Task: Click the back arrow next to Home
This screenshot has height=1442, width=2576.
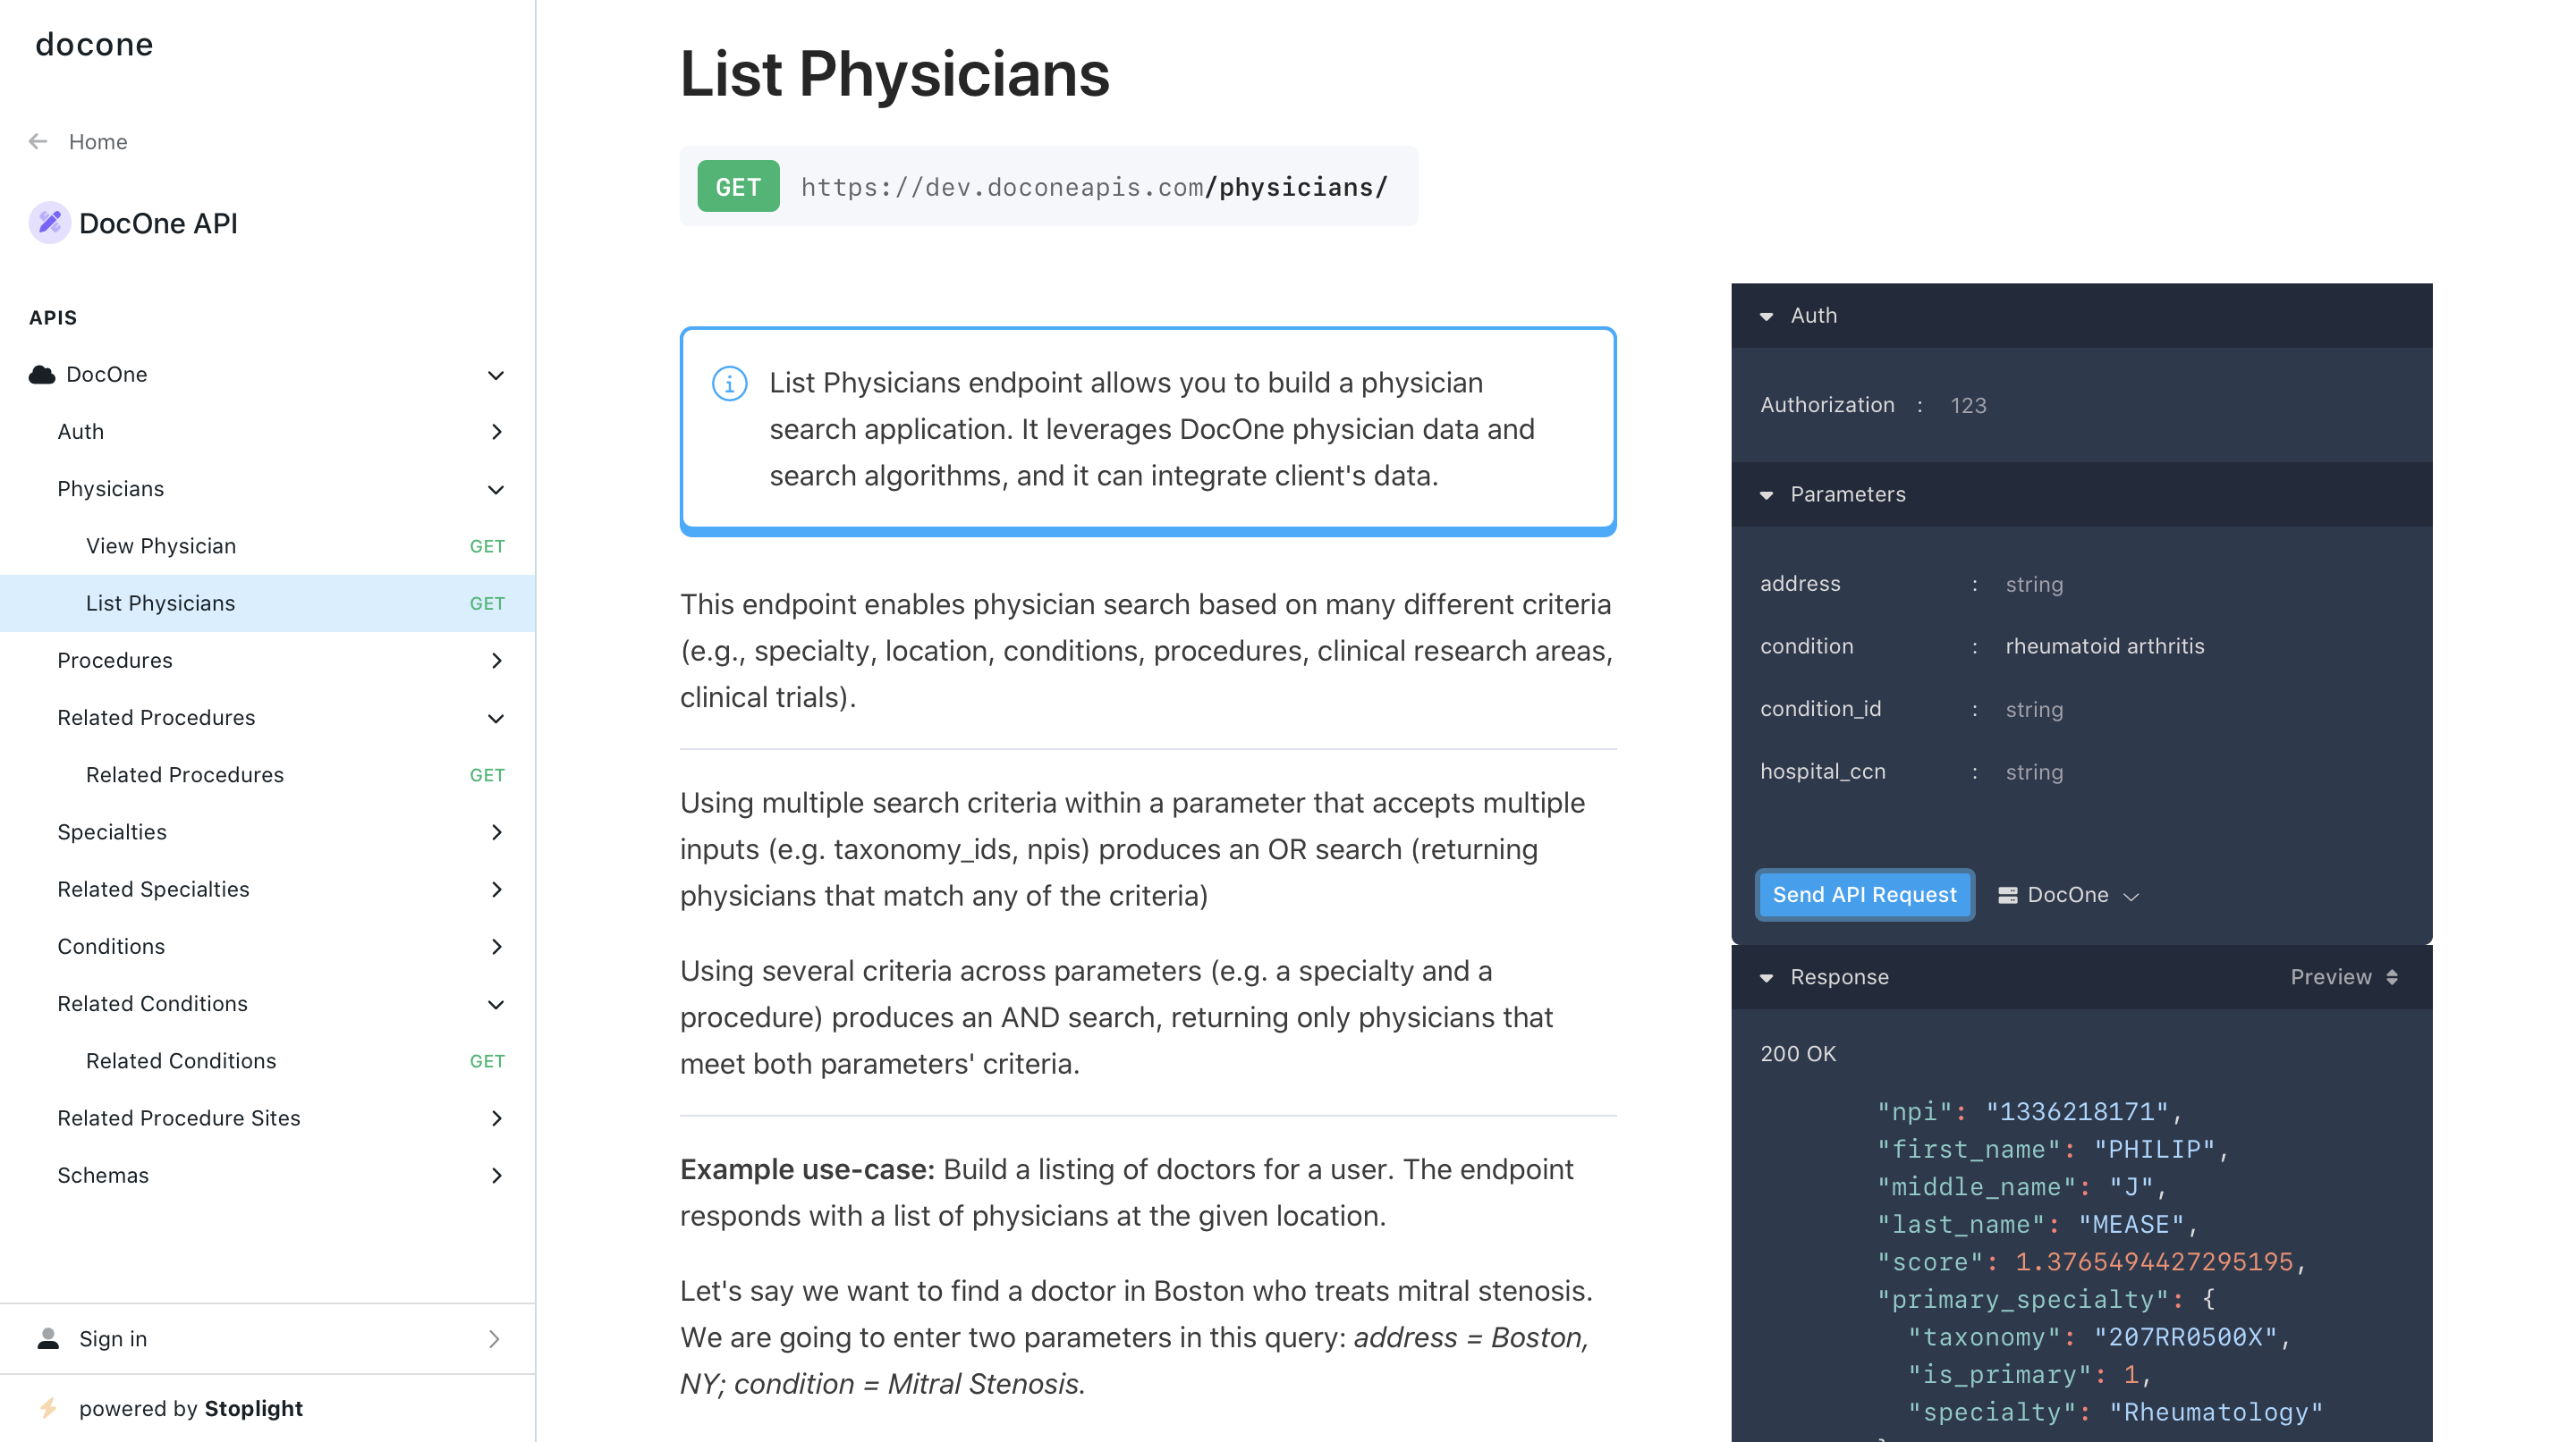Action: pyautogui.click(x=38, y=141)
